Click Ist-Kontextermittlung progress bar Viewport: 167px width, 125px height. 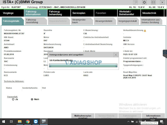[x=83, y=65]
